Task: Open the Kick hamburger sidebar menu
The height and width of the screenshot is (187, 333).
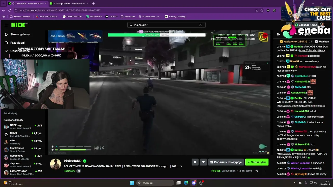Action: 6,25
